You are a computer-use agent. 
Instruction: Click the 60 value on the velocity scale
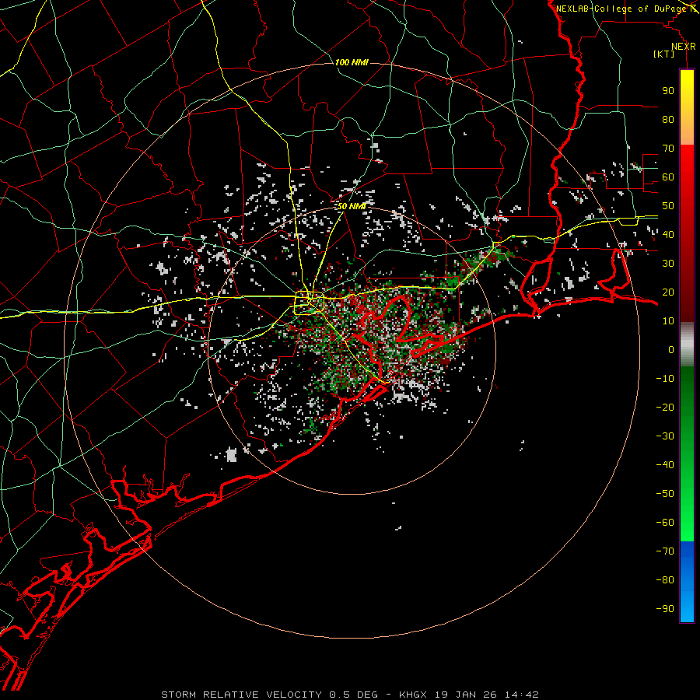[x=668, y=177]
